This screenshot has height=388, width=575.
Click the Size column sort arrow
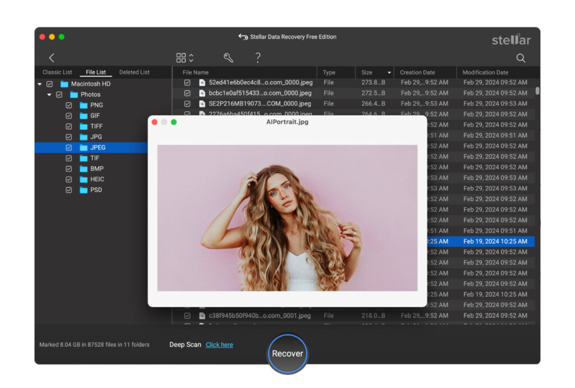coord(389,73)
